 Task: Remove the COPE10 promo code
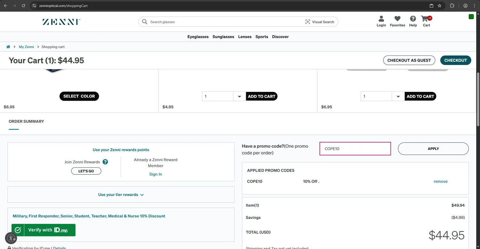[x=441, y=181]
